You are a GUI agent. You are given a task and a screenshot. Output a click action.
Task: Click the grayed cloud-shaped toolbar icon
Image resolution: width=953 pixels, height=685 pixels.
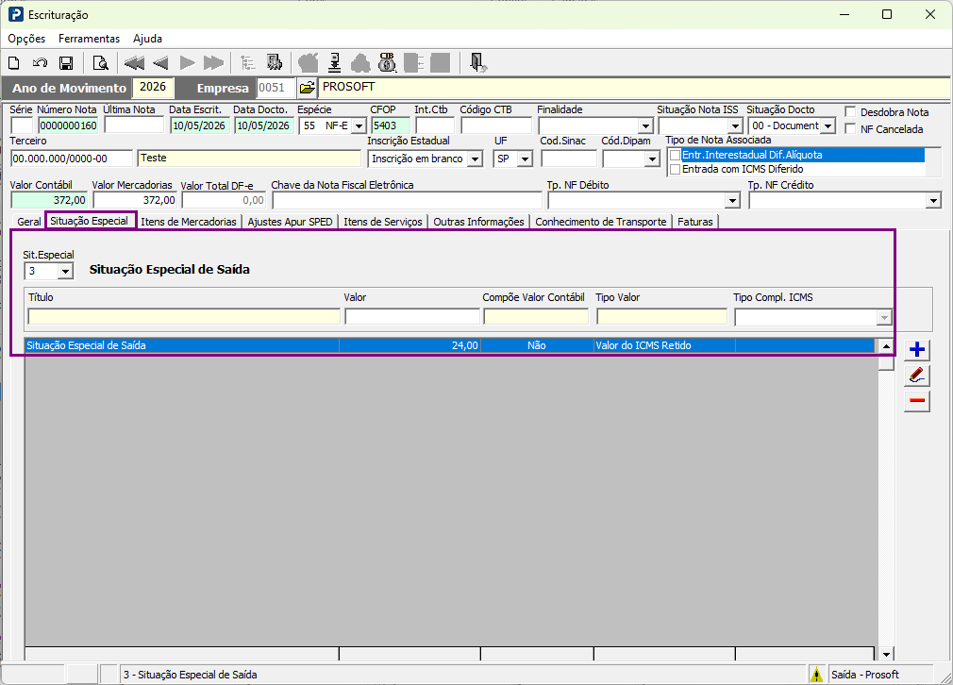[x=360, y=62]
